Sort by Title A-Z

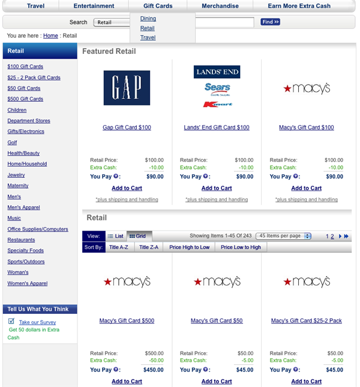pyautogui.click(x=119, y=247)
